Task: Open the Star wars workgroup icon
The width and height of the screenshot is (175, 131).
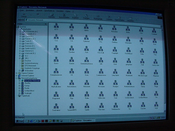Action: (x=101, y=107)
